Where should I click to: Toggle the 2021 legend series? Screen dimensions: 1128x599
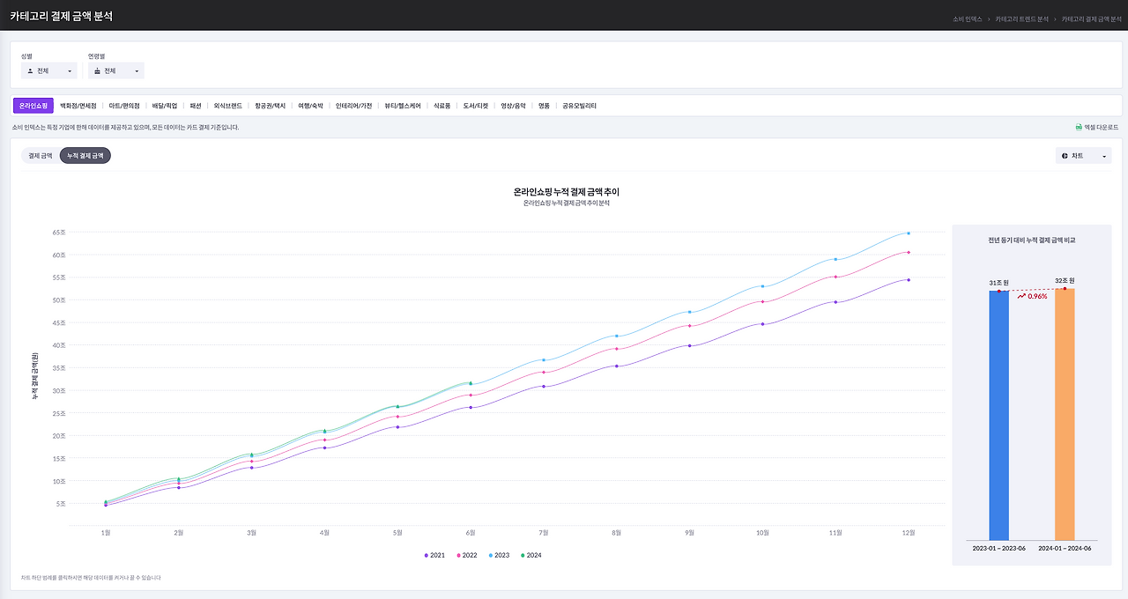[434, 555]
